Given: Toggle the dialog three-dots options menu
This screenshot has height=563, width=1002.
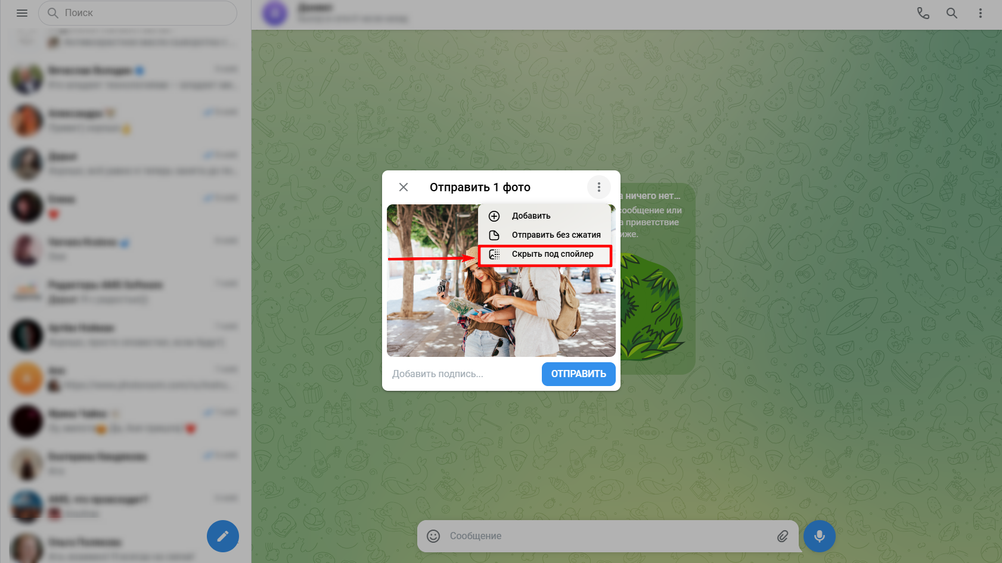Looking at the screenshot, I should pos(598,187).
